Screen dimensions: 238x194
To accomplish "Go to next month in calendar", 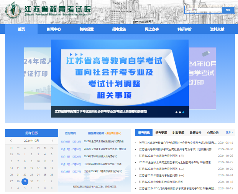I will [53, 141].
